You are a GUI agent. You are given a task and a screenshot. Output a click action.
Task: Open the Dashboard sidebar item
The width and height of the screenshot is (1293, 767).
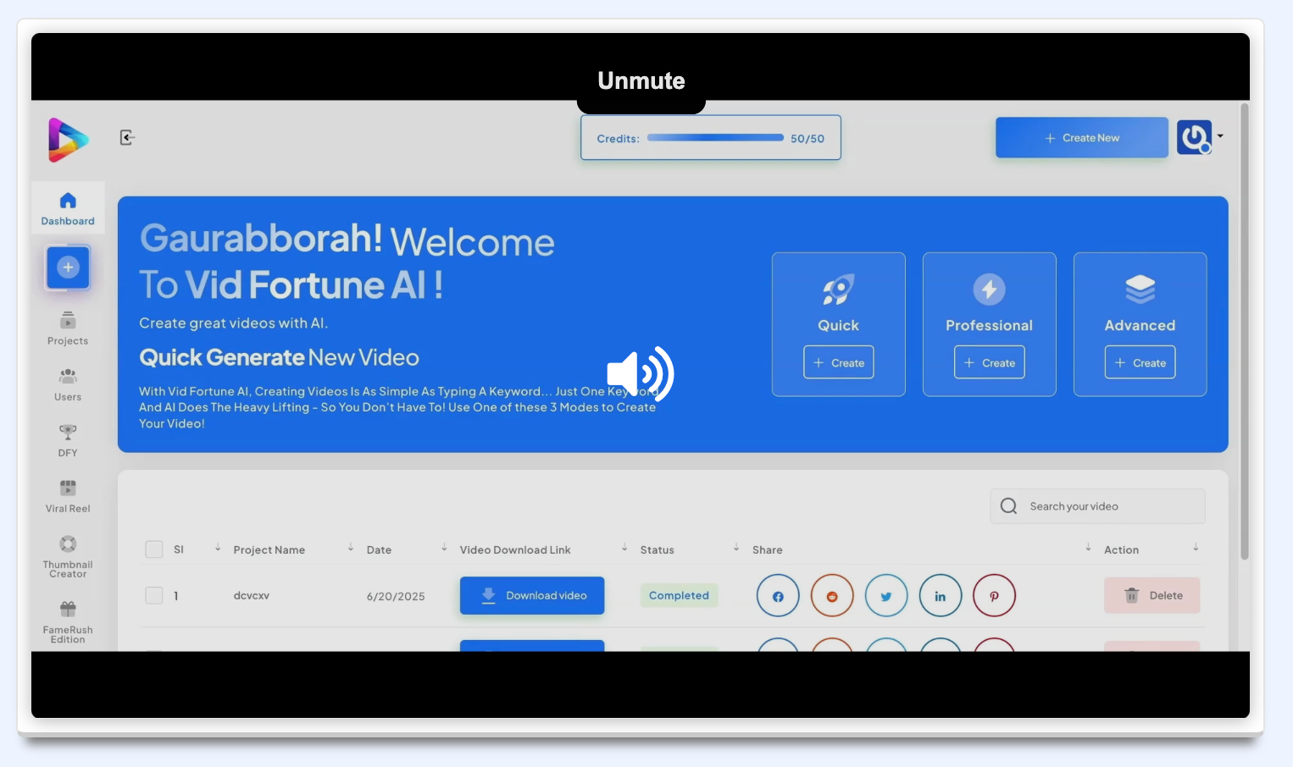pyautogui.click(x=68, y=208)
